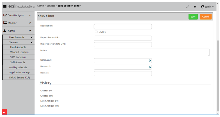Collapse the Services submenu chevron
This screenshot has width=220, height=117.
[31, 42]
